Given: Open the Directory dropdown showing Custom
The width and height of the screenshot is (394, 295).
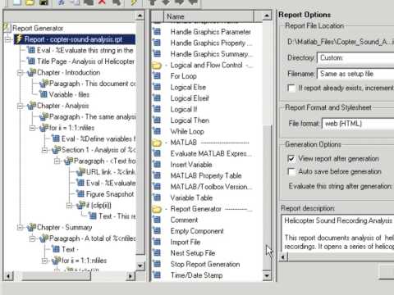Looking at the screenshot, I should 355,58.
